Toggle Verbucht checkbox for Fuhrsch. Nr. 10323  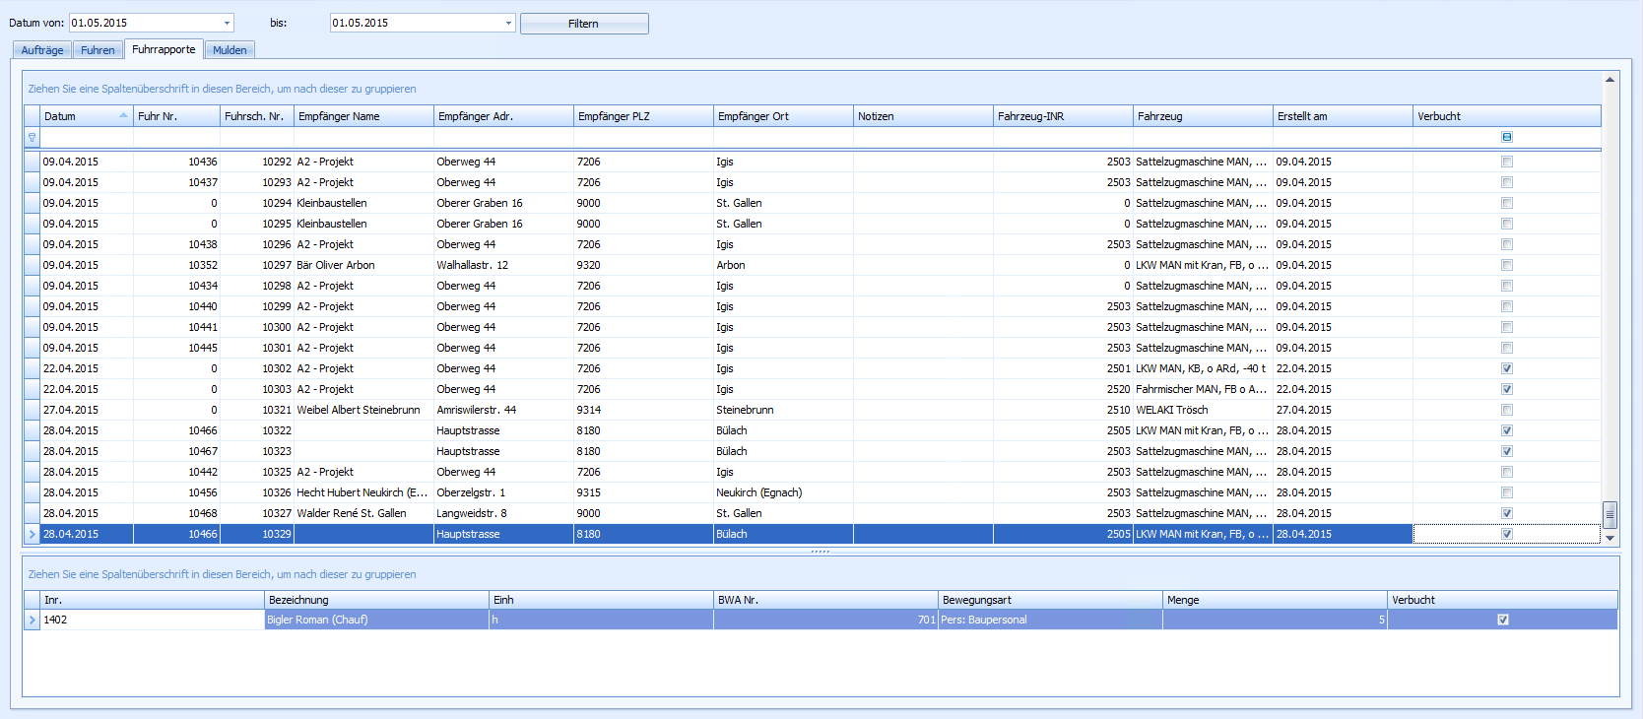pyautogui.click(x=1507, y=451)
